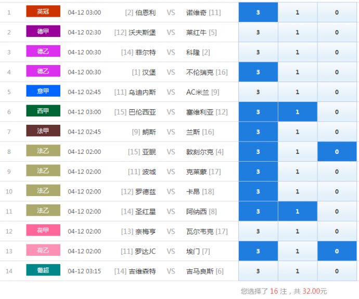Select 0 for 伯恩利 vs 诺维奇
359x299 pixels.
pos(337,12)
